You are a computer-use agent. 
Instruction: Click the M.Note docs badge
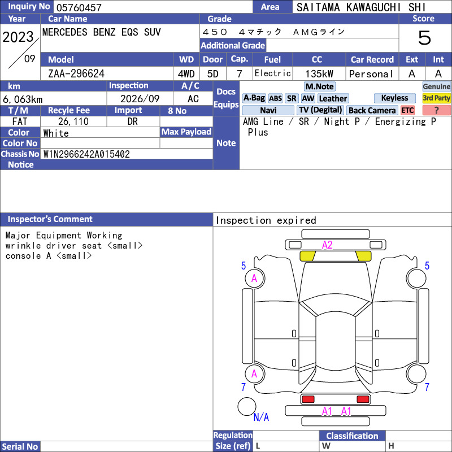[x=320, y=86]
